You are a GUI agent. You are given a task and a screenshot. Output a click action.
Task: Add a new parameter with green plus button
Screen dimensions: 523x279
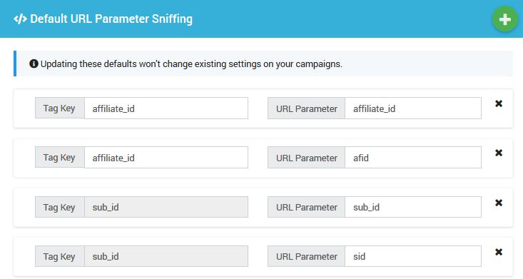click(504, 19)
